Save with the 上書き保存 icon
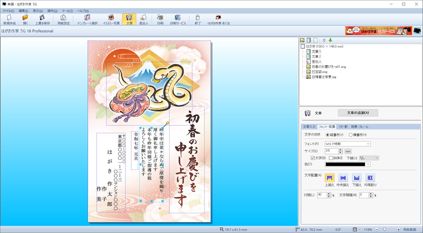 [43, 19]
